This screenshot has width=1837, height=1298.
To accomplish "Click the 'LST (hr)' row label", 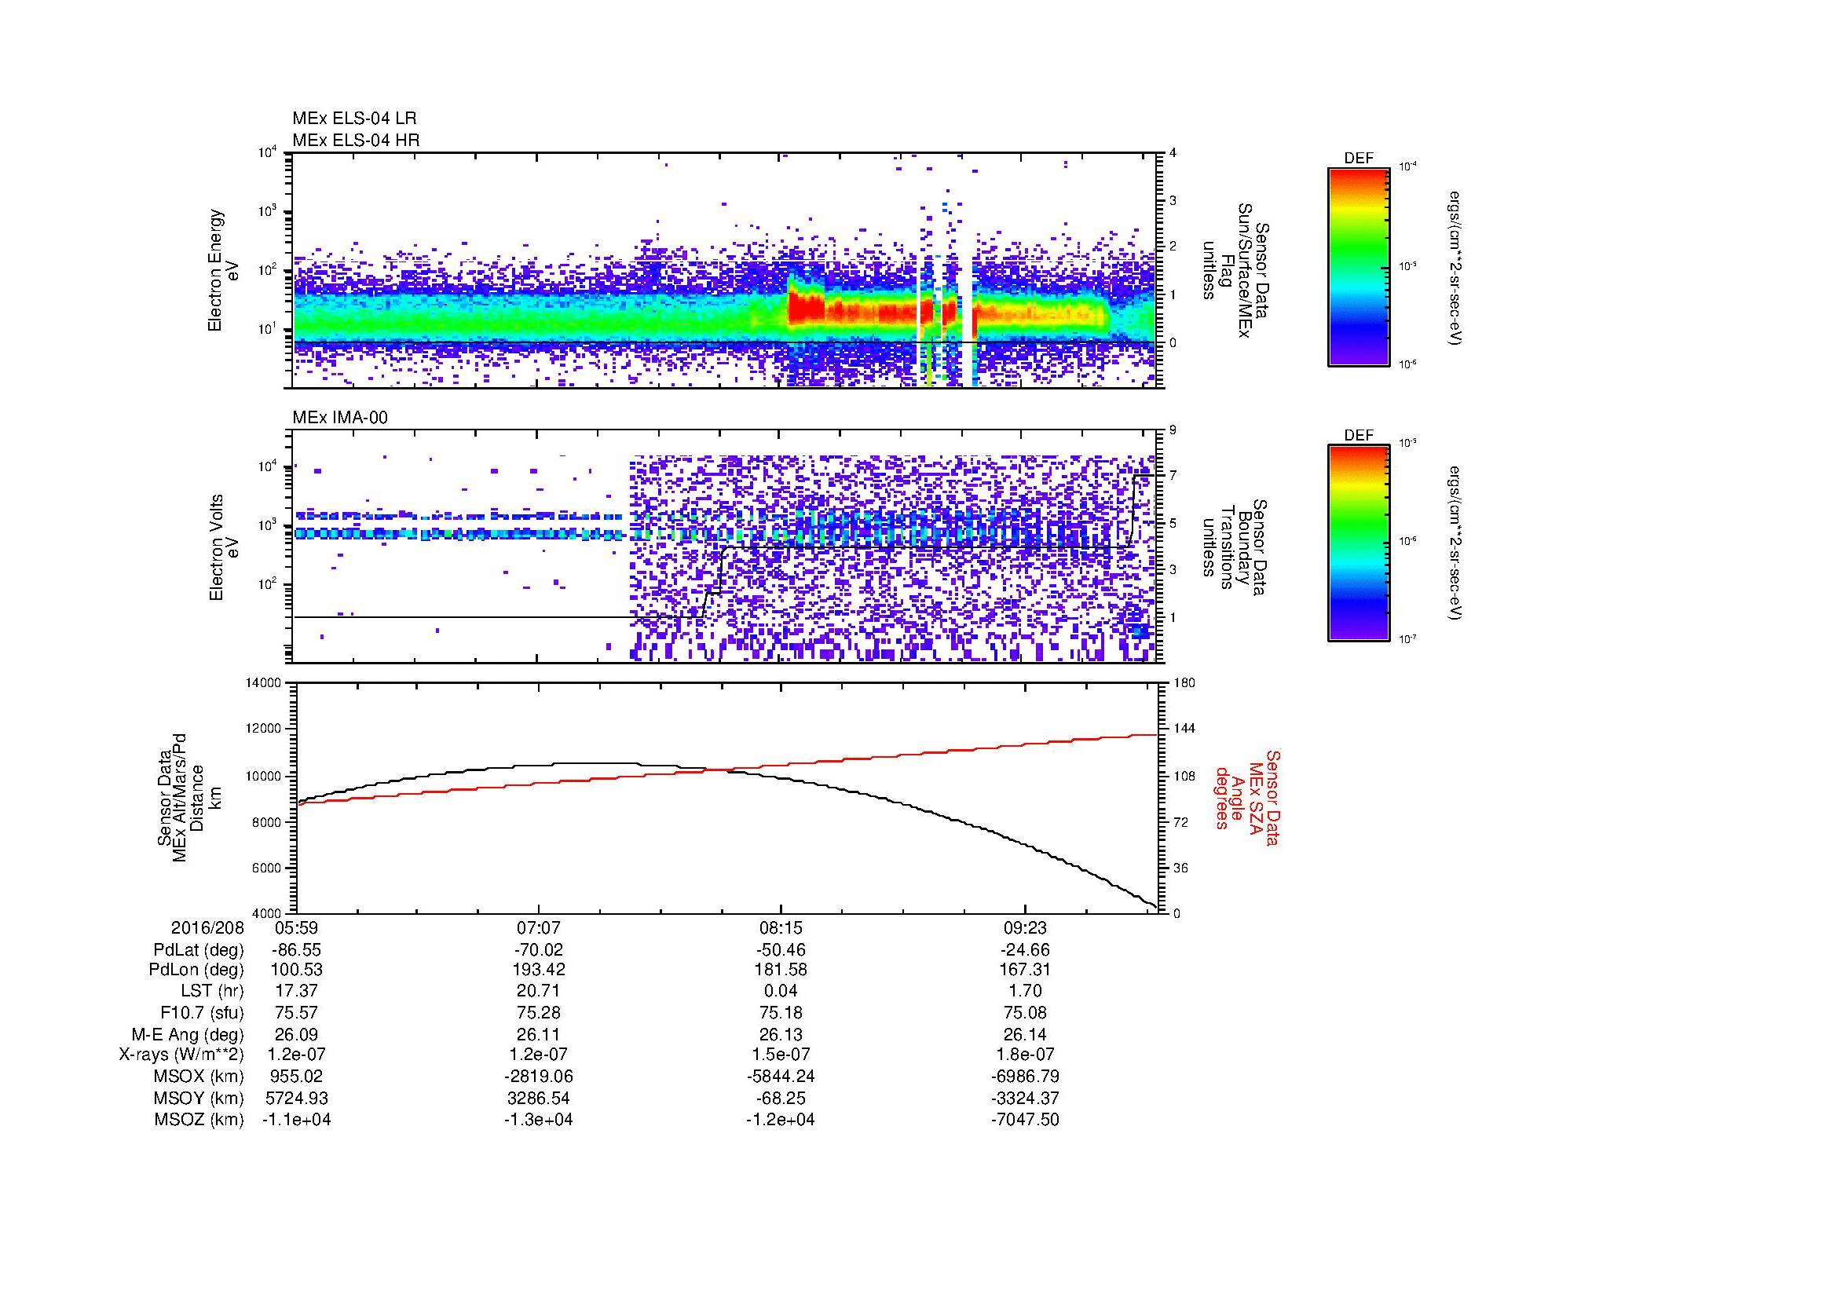I will [x=212, y=992].
